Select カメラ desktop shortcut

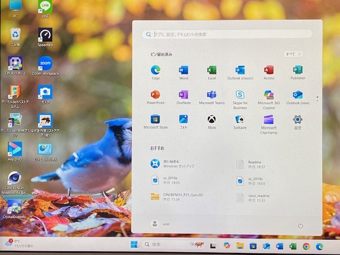click(x=45, y=94)
